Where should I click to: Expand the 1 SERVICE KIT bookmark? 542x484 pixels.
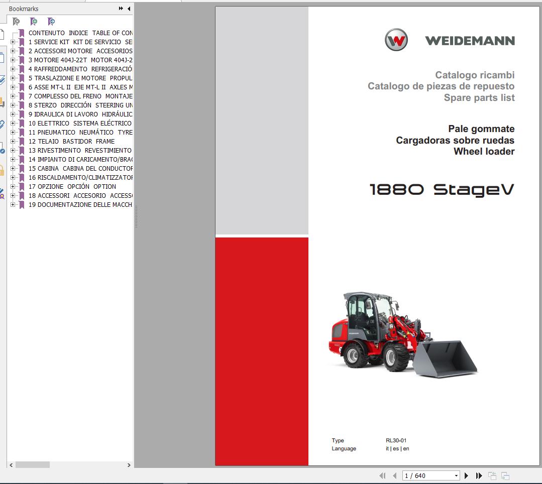click(x=13, y=42)
